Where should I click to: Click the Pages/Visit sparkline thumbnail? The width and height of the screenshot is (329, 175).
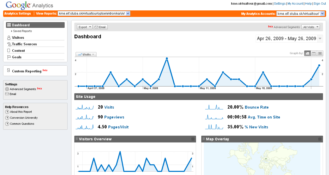pyautogui.click(x=85, y=127)
